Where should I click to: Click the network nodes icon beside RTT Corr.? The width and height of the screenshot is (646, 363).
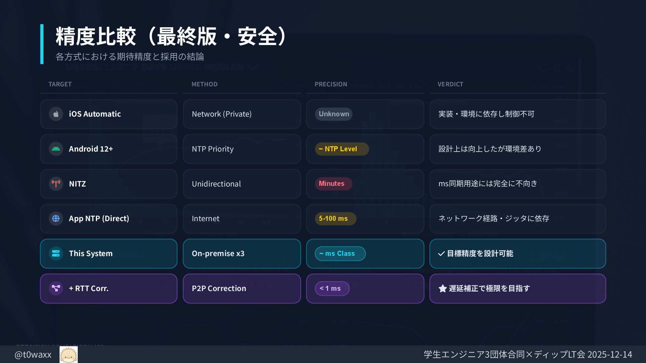click(56, 288)
